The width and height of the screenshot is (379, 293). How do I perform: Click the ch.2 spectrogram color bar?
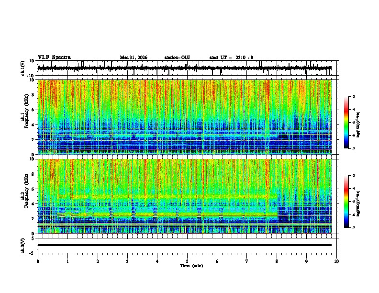pos(346,202)
